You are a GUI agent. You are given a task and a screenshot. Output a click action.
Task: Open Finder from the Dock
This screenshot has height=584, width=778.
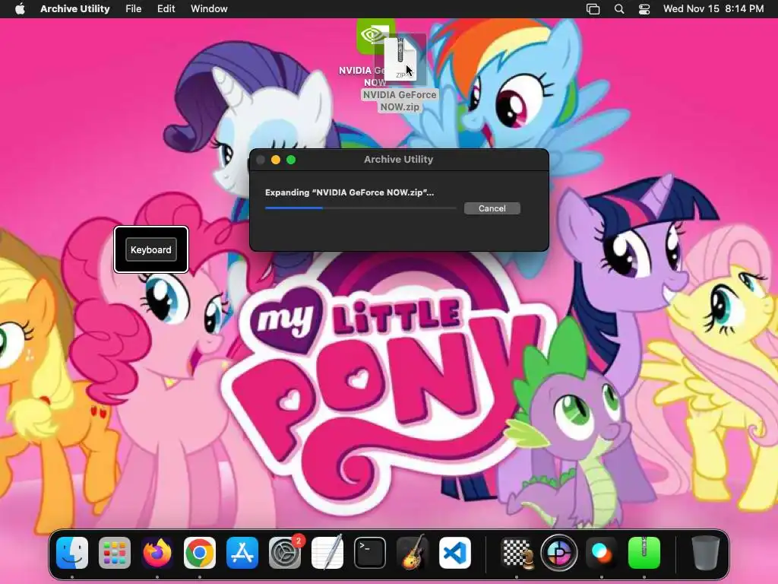pos(72,552)
